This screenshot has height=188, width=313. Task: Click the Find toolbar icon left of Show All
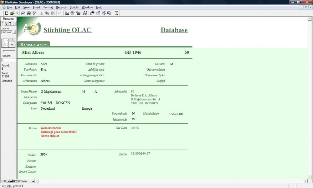[92, 13]
